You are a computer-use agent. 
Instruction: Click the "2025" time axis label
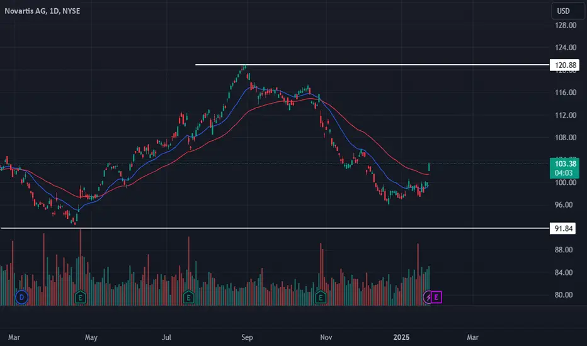(x=401, y=337)
